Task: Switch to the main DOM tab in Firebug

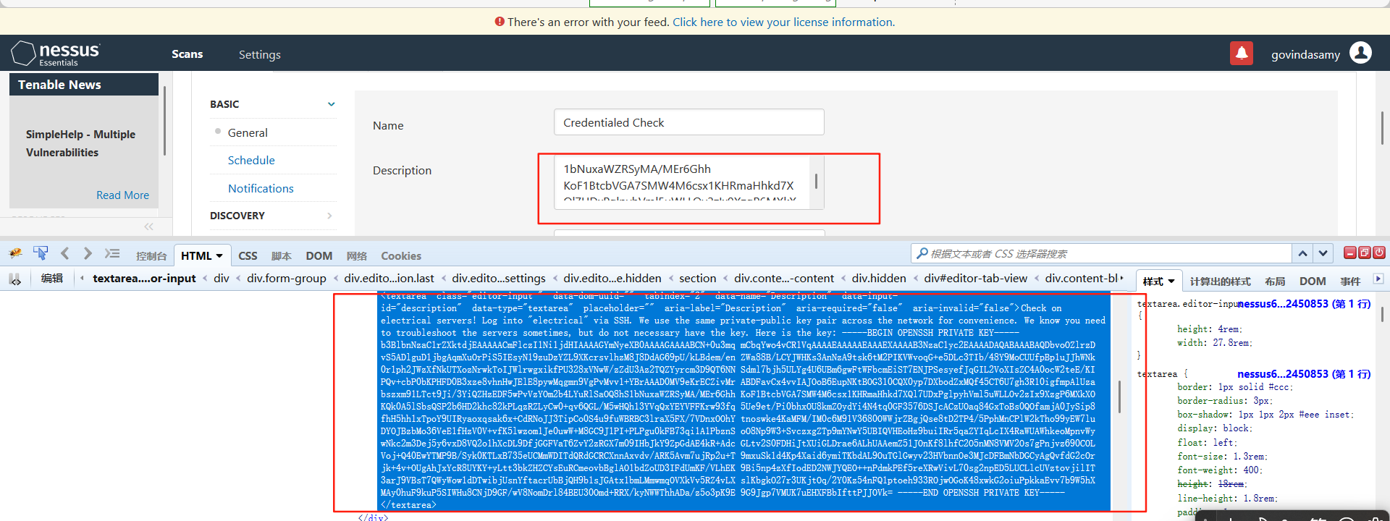Action: 319,256
